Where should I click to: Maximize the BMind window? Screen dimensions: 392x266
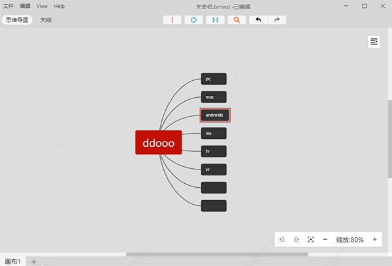point(365,6)
